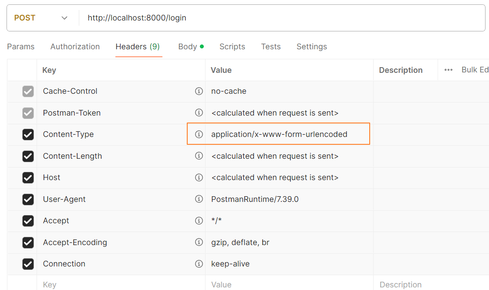Uncheck the Content-Type header checkbox
The height and width of the screenshot is (290, 489).
(x=28, y=134)
